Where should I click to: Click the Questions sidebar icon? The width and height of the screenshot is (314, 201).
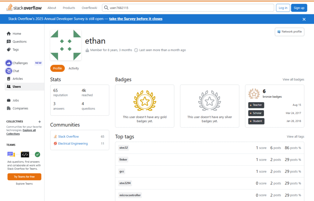pos(9,42)
